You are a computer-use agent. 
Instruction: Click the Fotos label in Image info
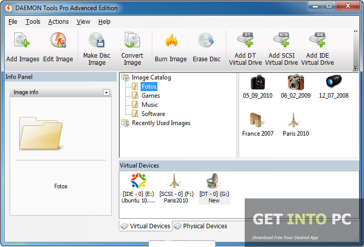[61, 186]
